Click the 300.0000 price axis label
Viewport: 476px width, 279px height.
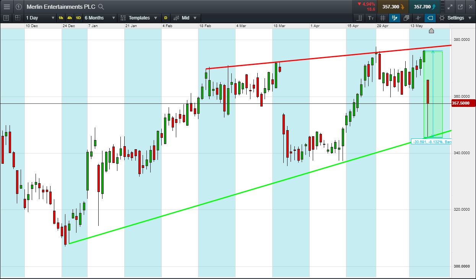(461, 266)
